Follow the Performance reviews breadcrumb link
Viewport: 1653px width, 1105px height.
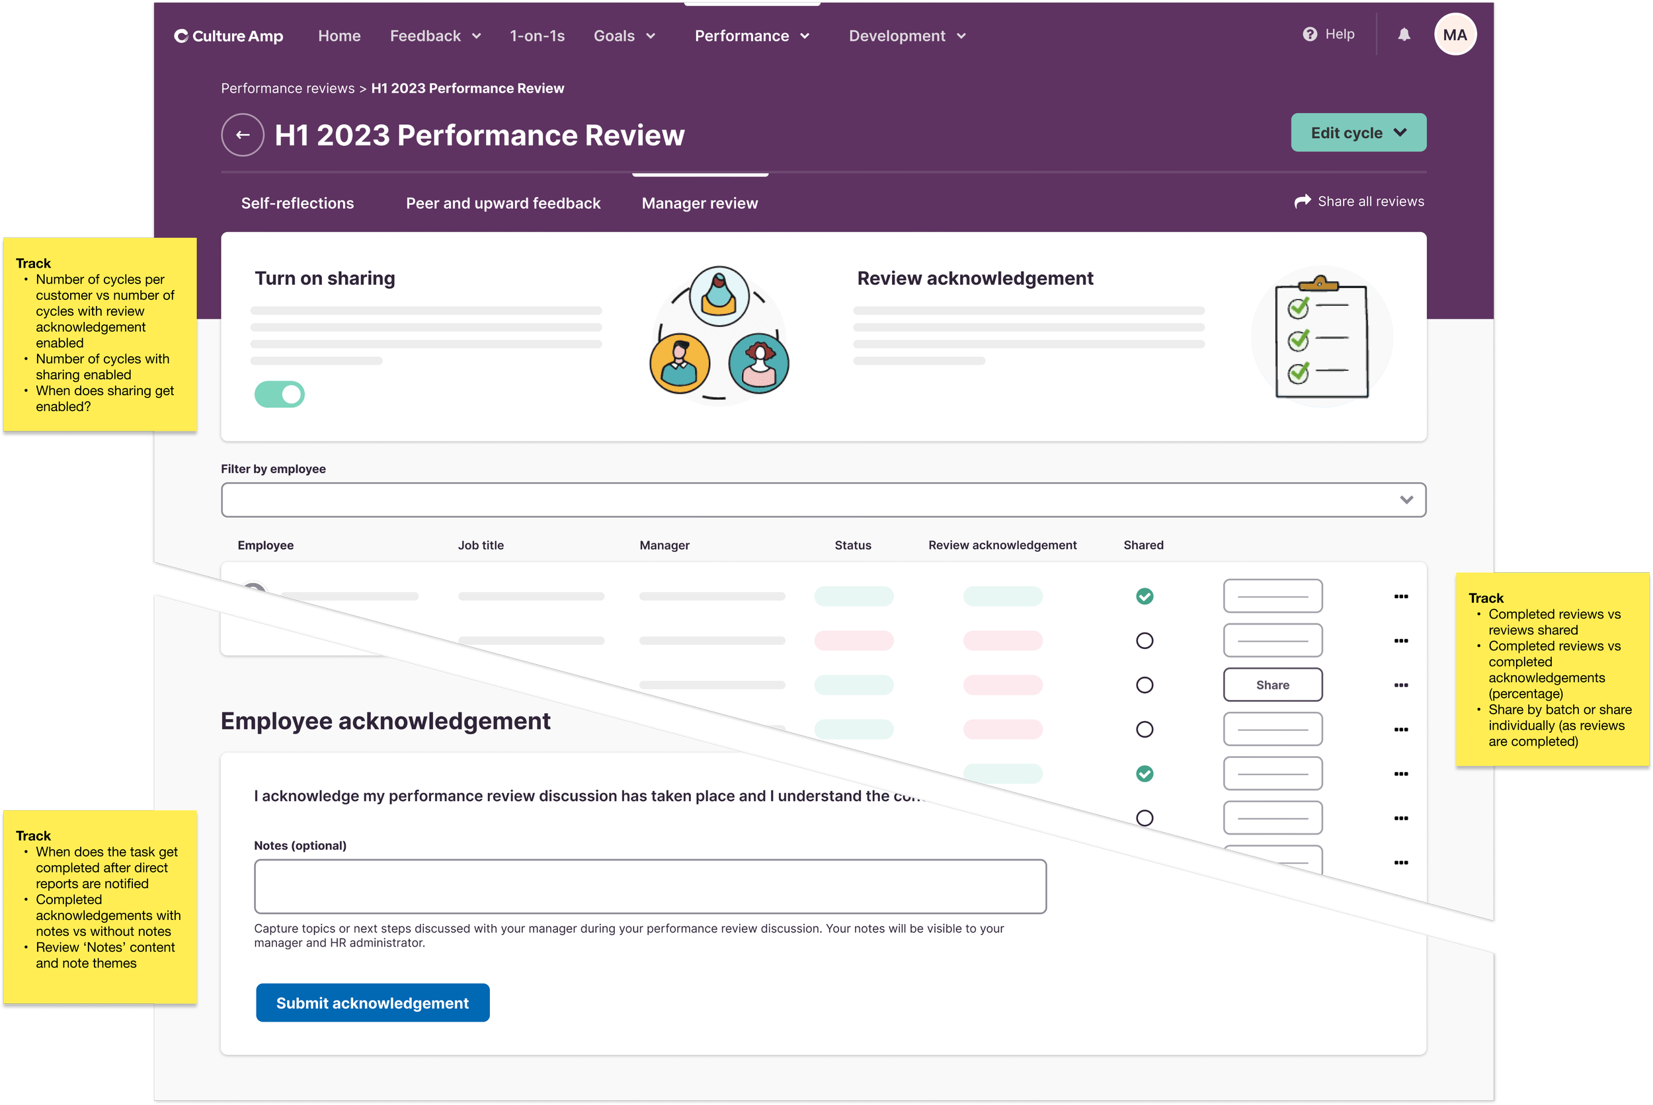tap(288, 88)
